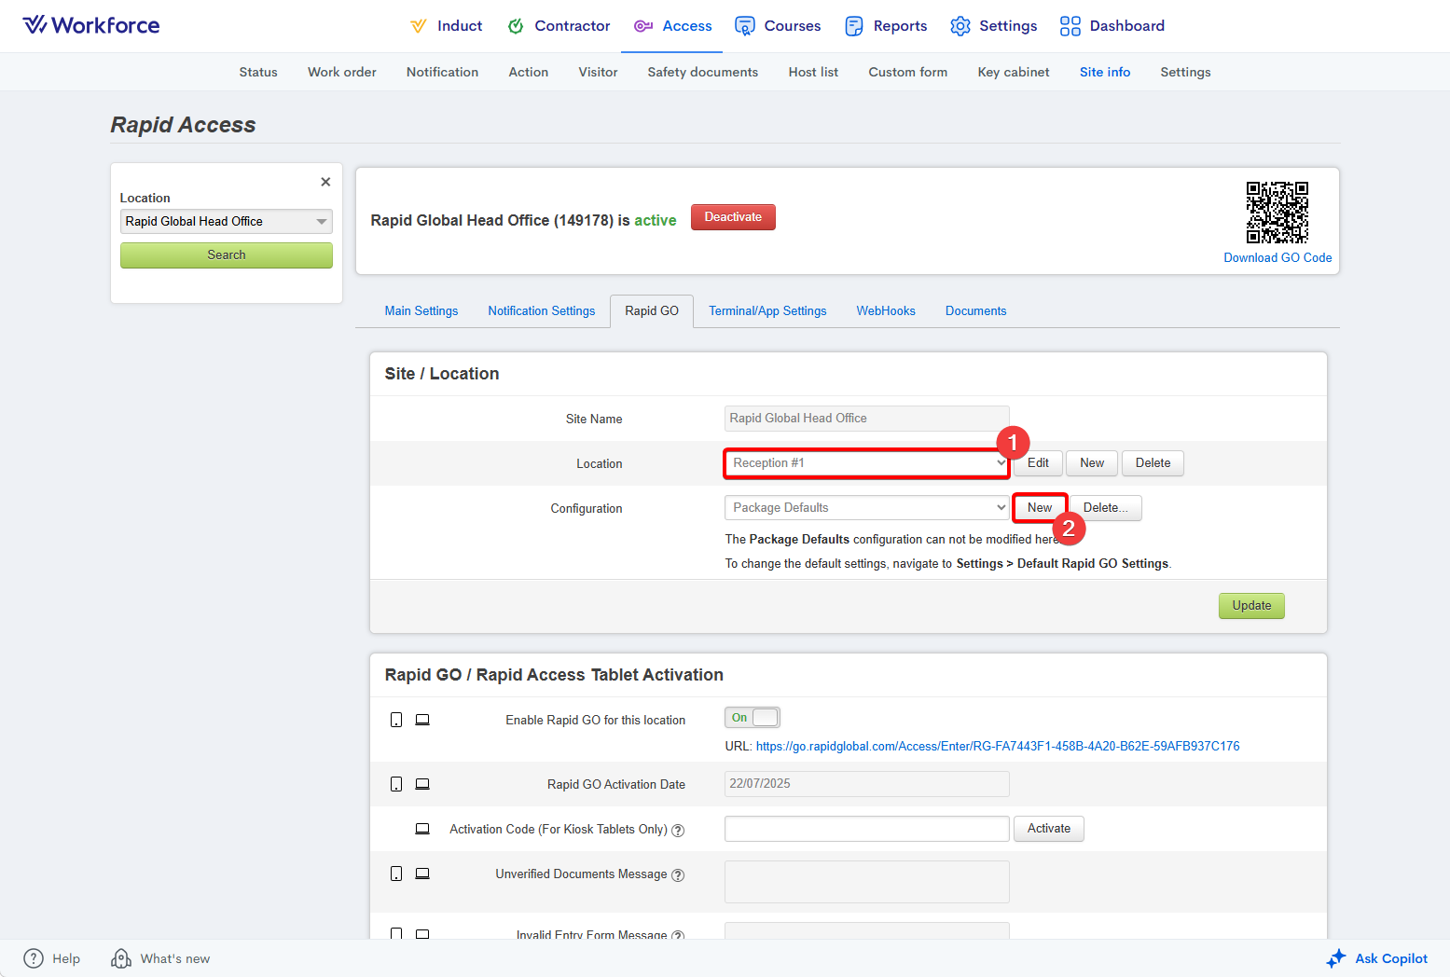Click the Ask Copilot sparkle icon

(x=1336, y=958)
